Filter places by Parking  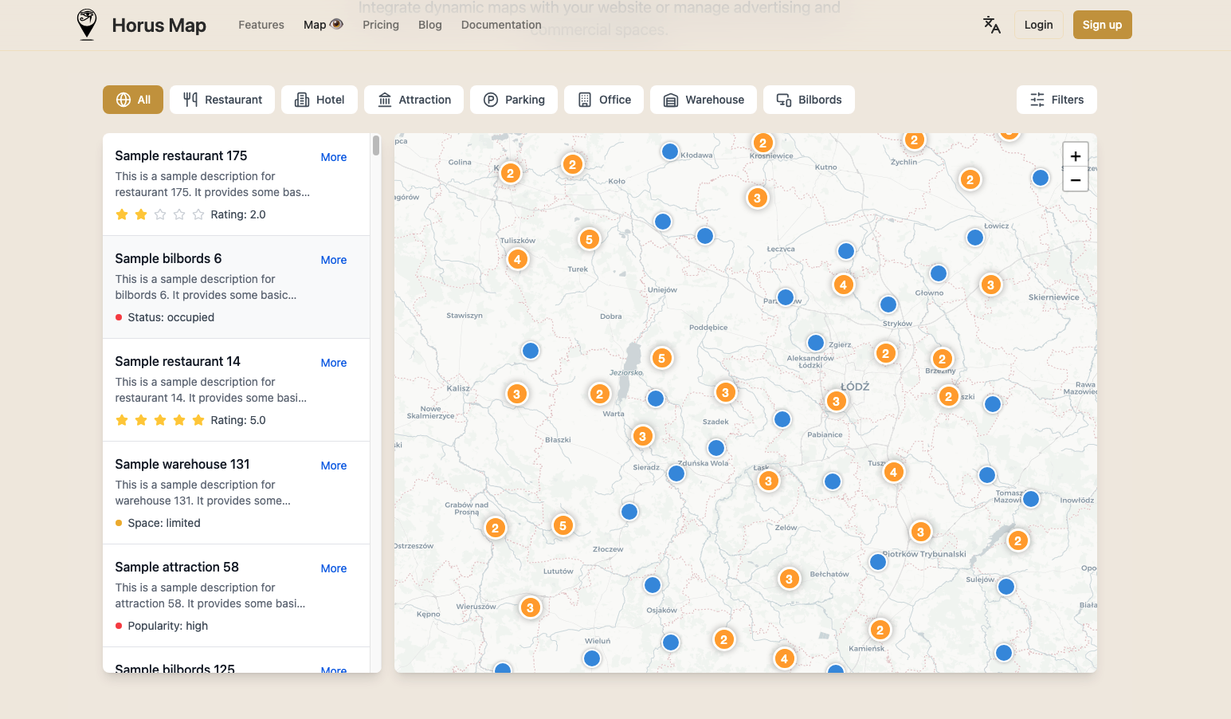coord(514,100)
